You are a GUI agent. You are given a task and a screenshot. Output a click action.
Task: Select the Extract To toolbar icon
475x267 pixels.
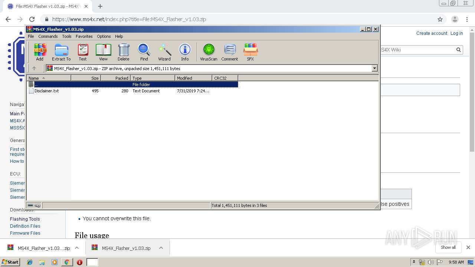click(61, 52)
